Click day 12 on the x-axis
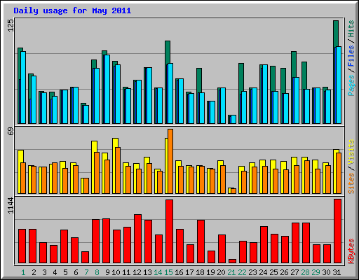The image size is (359, 280). coord(137,272)
